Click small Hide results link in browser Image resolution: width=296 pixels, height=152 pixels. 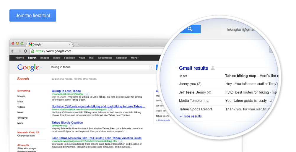point(163,120)
